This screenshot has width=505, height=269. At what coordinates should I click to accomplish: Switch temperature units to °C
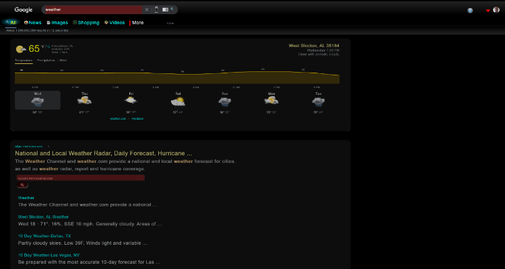click(48, 47)
